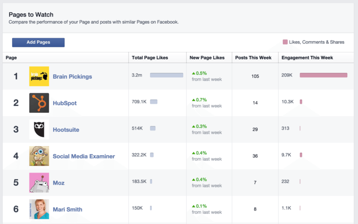Click the 150K total likes value
This screenshot has width=358, height=224.
pos(137,208)
